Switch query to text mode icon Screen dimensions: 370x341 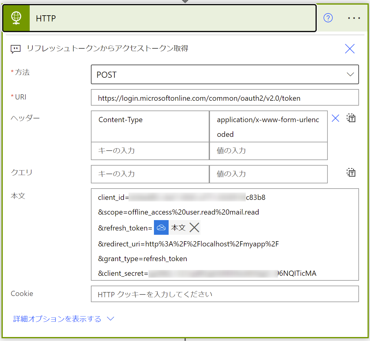[x=351, y=173]
